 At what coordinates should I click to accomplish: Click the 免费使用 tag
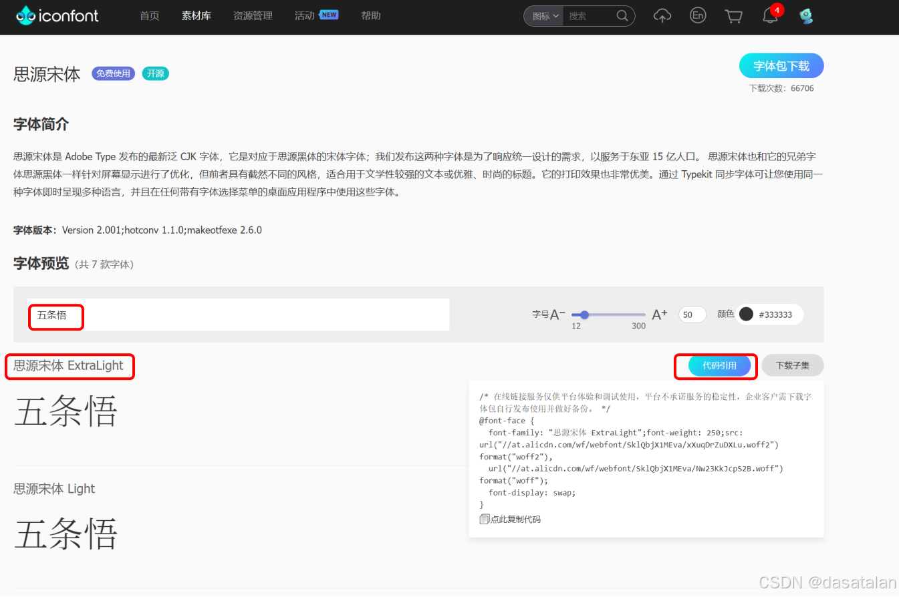(114, 73)
